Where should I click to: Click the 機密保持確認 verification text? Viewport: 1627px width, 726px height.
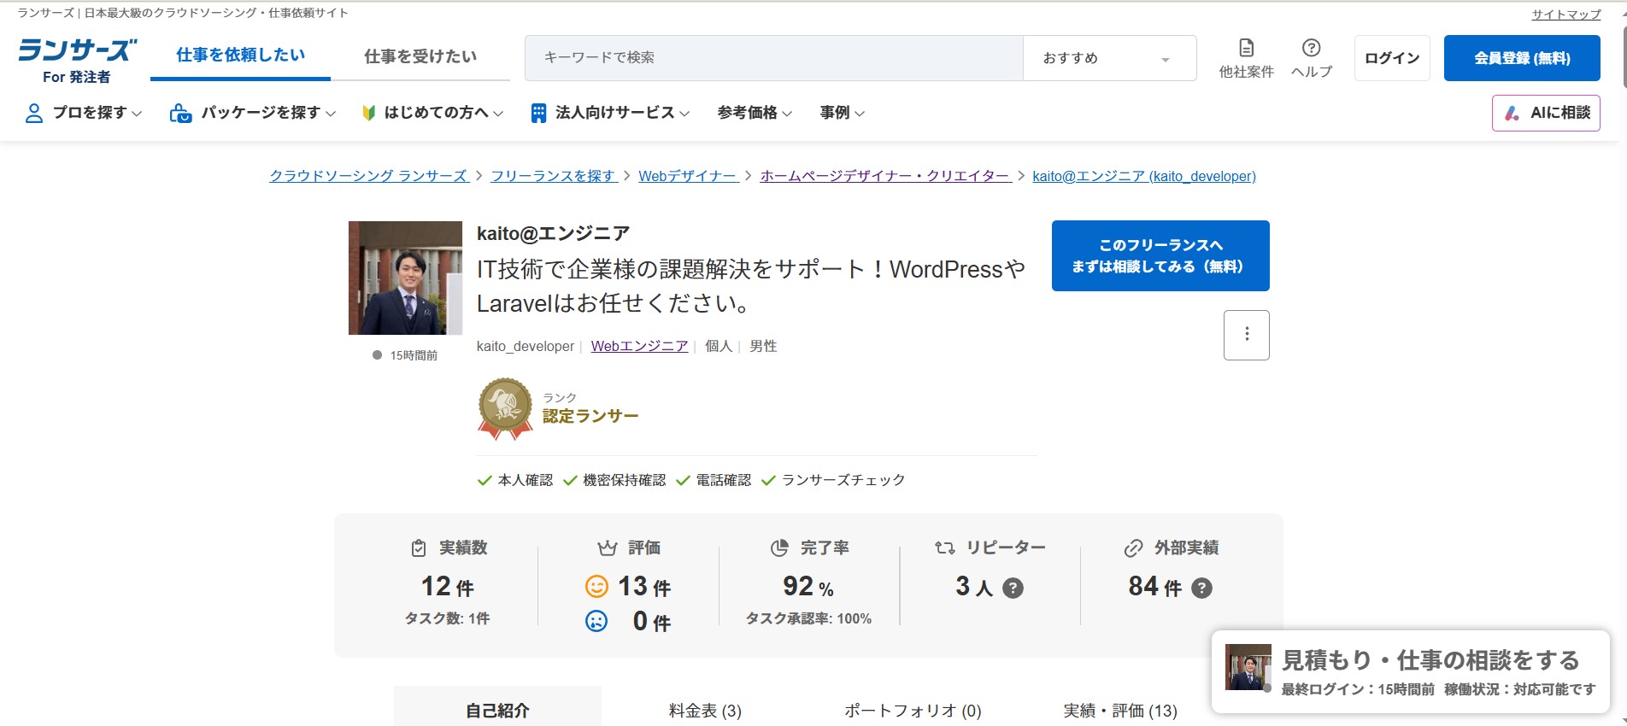pyautogui.click(x=624, y=480)
